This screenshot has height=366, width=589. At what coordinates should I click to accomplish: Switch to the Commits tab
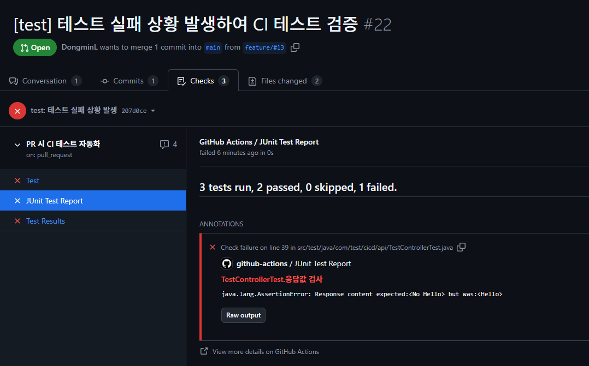click(x=129, y=81)
